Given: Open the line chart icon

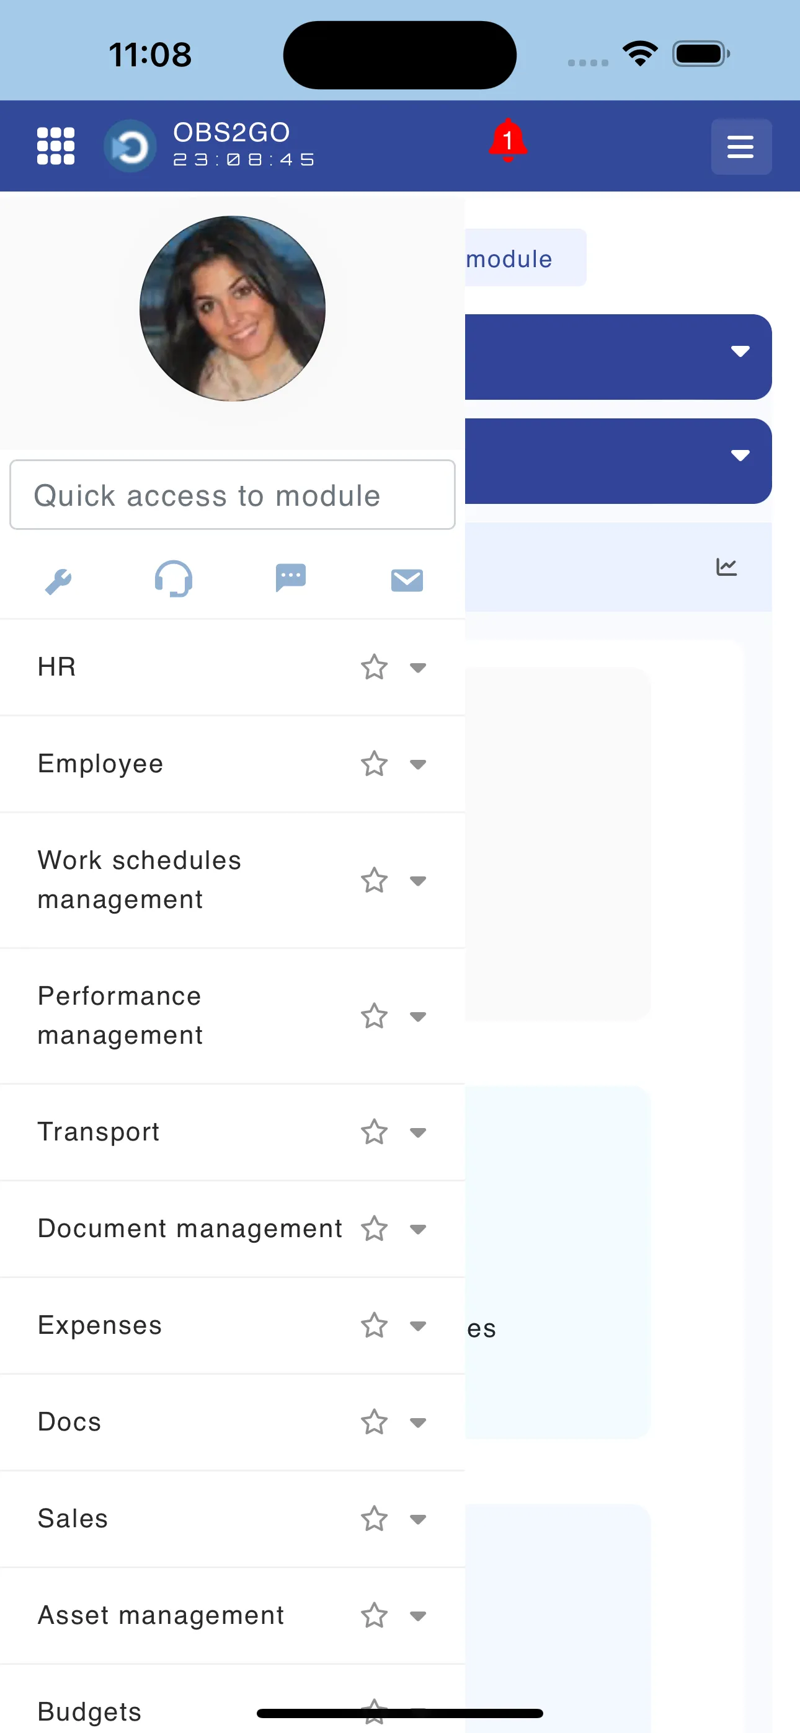Looking at the screenshot, I should (727, 567).
